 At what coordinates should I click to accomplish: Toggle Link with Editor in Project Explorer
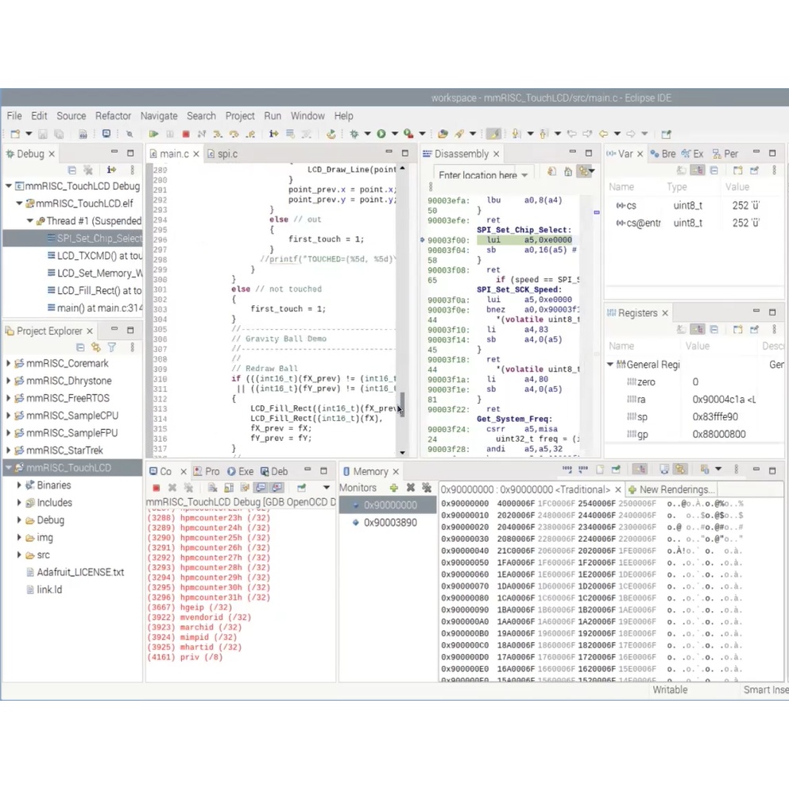[95, 347]
